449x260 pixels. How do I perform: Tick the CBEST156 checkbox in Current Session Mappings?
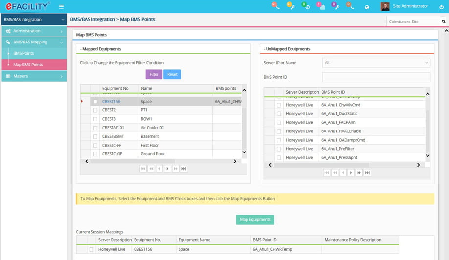[91, 249]
